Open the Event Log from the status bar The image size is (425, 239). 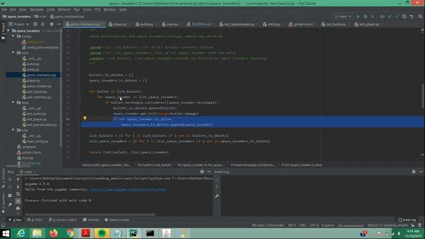click(407, 220)
